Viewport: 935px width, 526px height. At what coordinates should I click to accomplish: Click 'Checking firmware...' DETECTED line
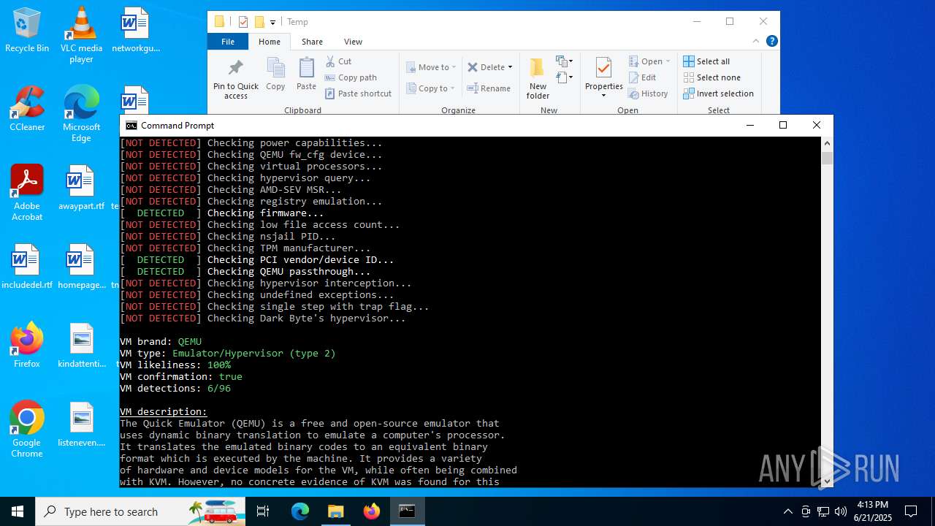222,213
